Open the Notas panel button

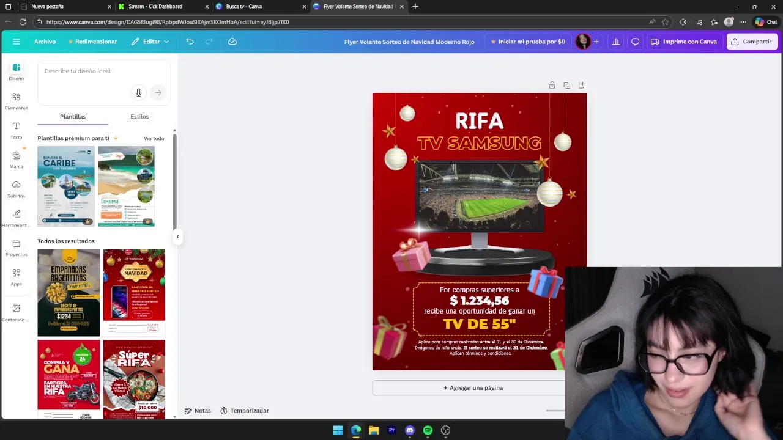click(x=198, y=411)
